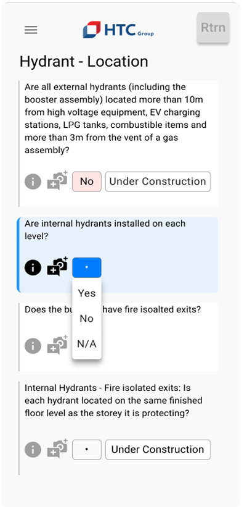This screenshot has width=247, height=507.
Task: Open answer dropdown for finished floor level question
Action: pyautogui.click(x=87, y=450)
